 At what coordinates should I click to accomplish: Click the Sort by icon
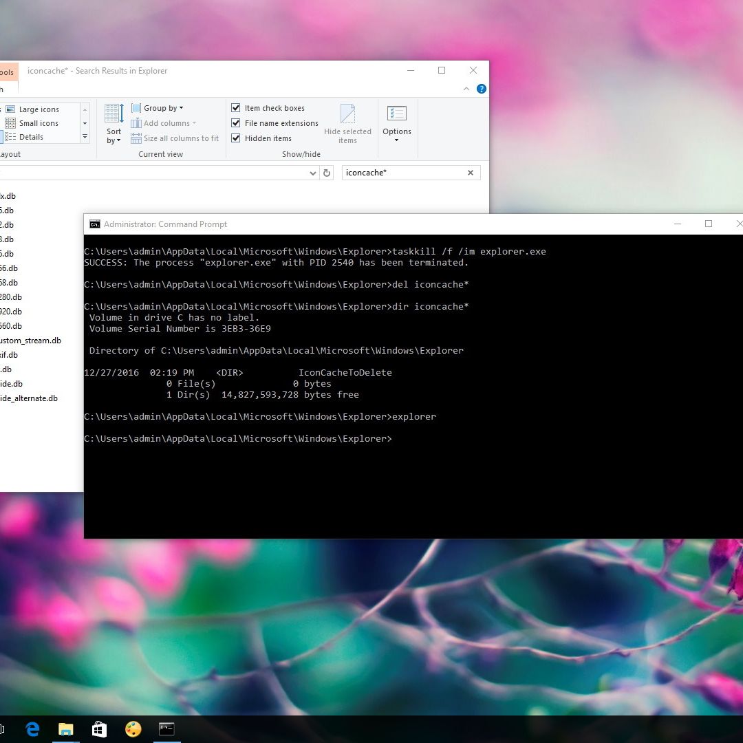coord(114,114)
